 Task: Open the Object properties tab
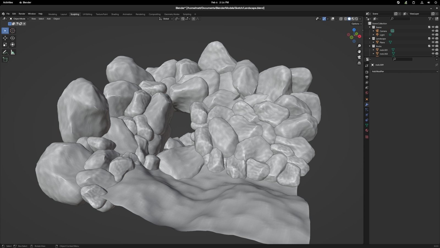367,99
